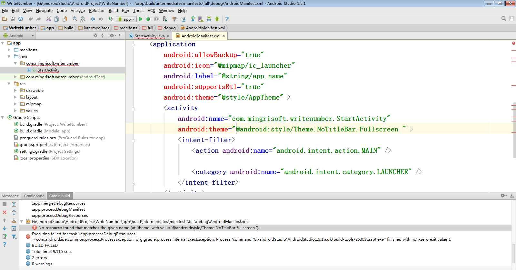Click the red error indicator atop editor stripe
The image size is (516, 270).
click(514, 43)
